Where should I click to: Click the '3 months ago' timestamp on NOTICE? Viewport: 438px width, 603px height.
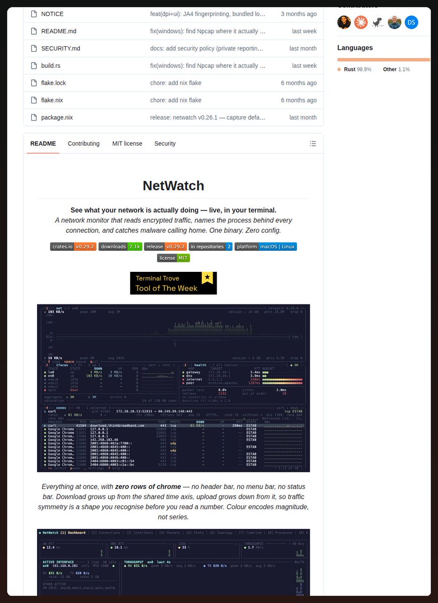coord(299,14)
